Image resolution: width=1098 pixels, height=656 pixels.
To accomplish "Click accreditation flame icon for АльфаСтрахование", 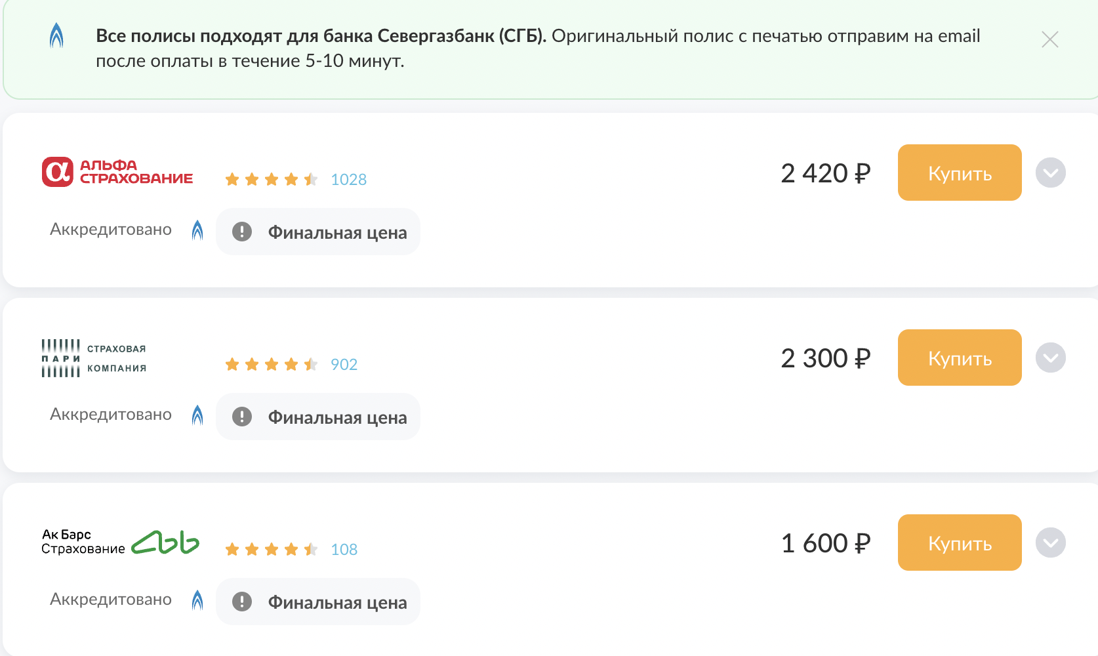I will point(197,230).
